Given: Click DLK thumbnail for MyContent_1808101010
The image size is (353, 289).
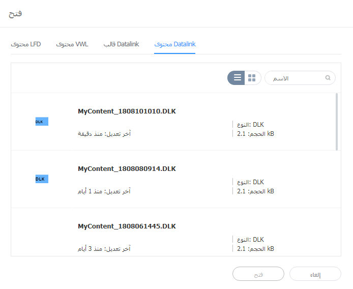Looking at the screenshot, I should pos(42,122).
